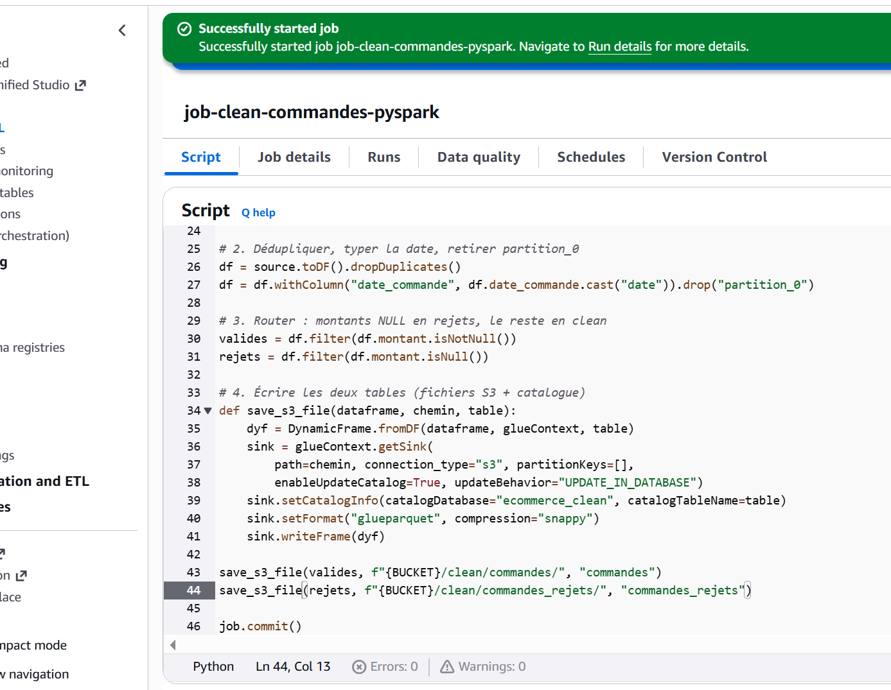The image size is (891, 690).
Task: Click the Router comment on line 29
Action: [413, 321]
